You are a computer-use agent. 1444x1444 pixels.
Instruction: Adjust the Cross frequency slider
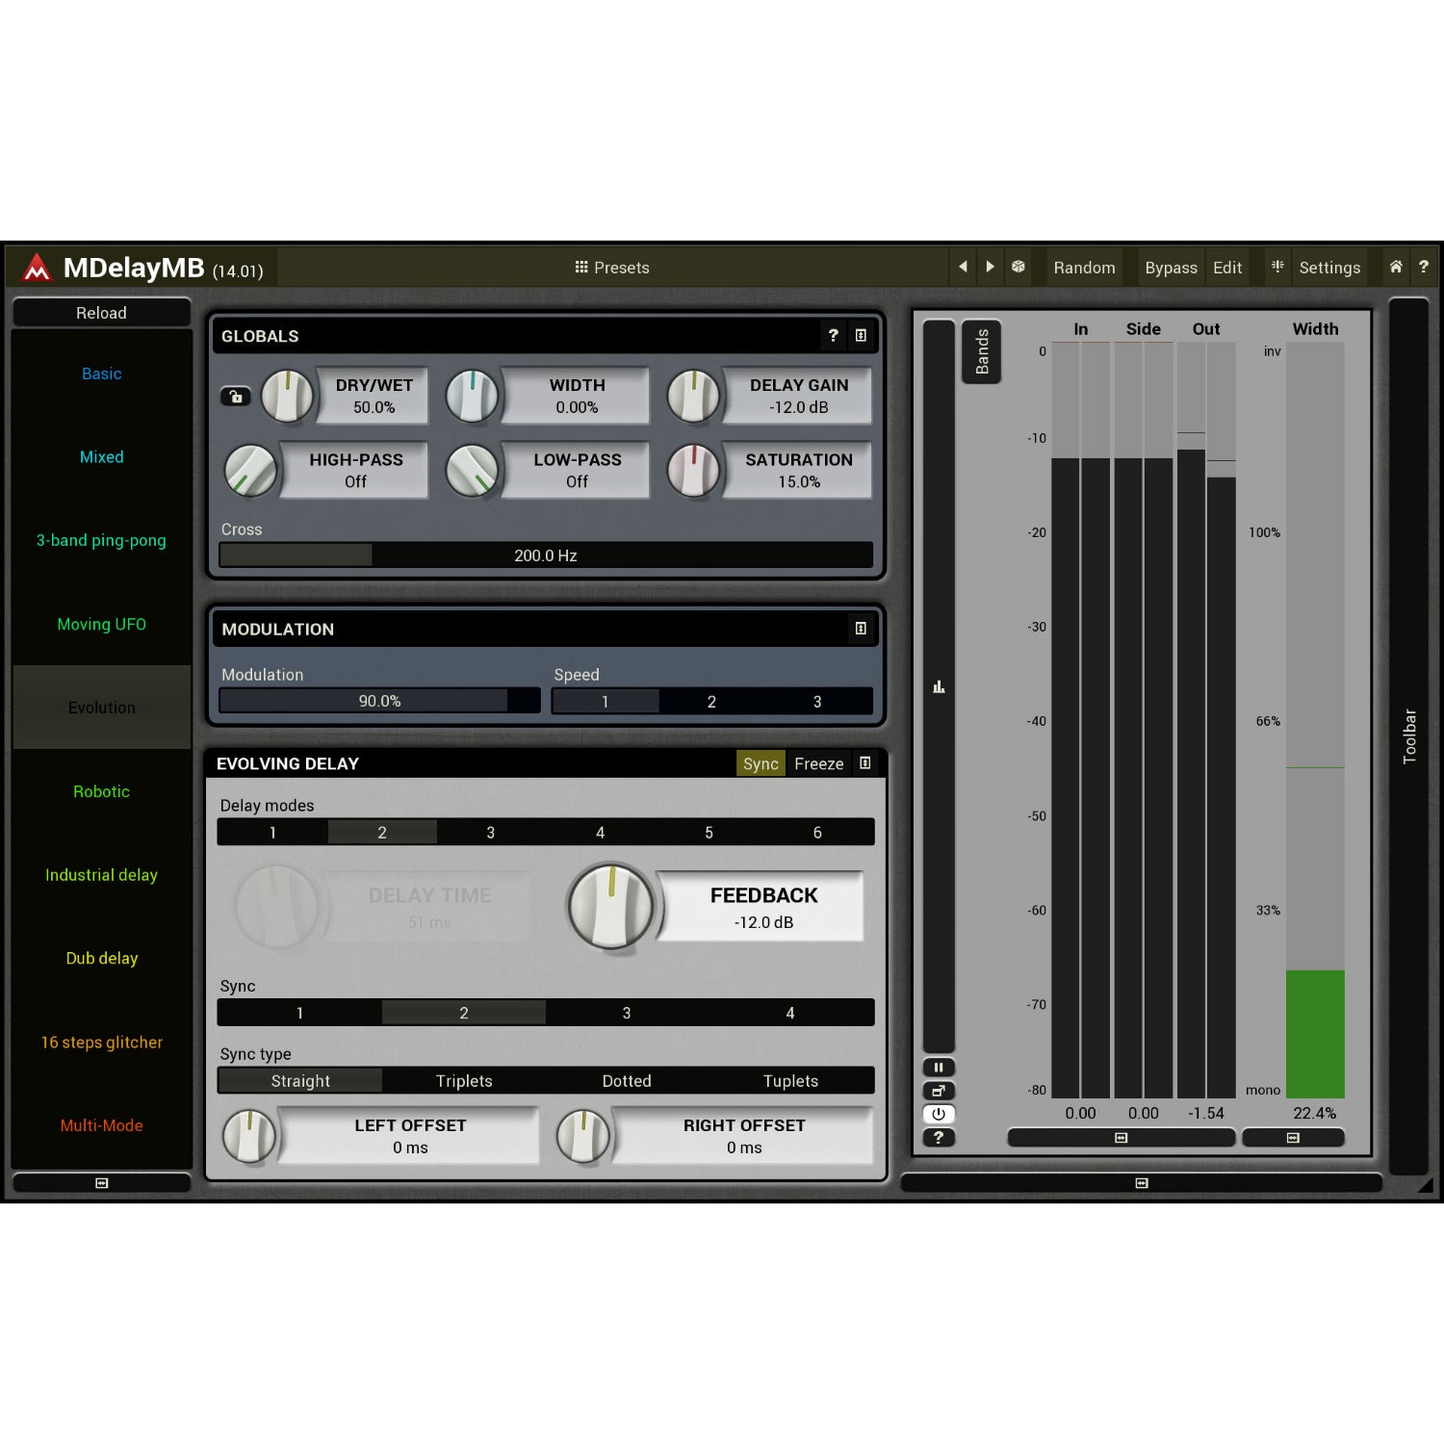[546, 555]
